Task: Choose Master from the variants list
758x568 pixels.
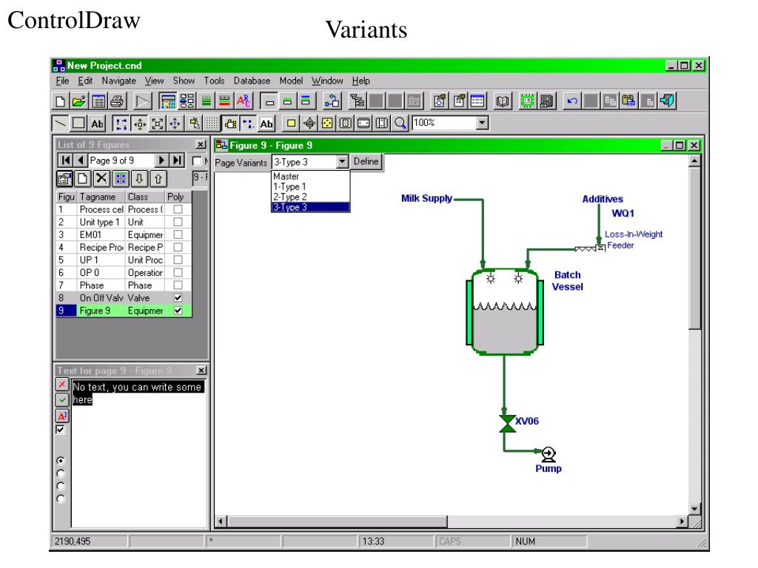Action: 310,176
